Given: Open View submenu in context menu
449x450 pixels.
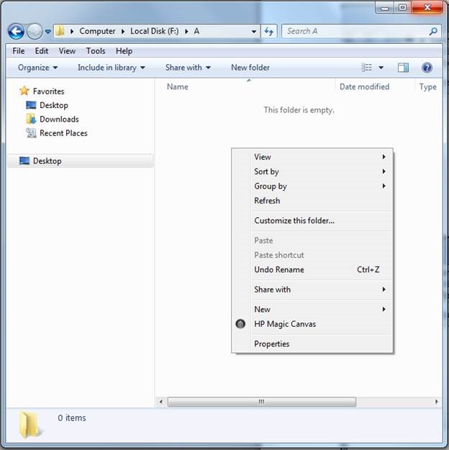Looking at the screenshot, I should pos(312,157).
